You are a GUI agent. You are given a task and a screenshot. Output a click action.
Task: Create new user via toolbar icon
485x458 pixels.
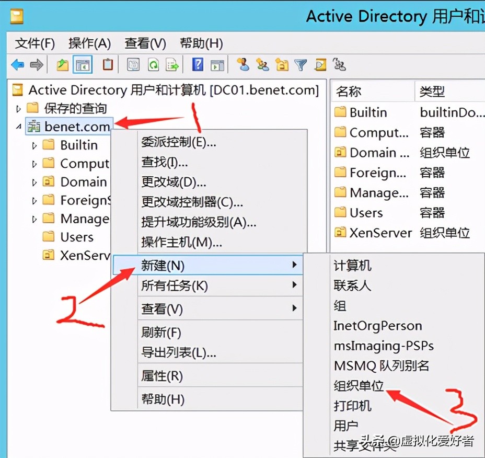(244, 64)
